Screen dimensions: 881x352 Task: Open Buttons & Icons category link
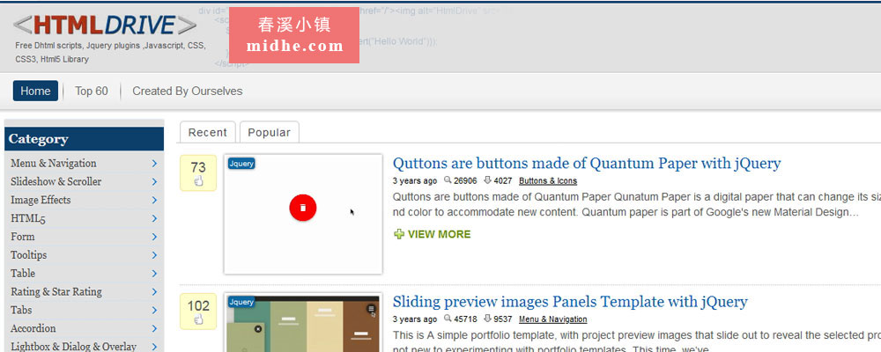548,180
